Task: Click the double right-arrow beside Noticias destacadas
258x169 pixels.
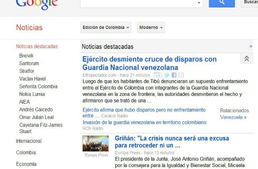Action: [x=251, y=46]
